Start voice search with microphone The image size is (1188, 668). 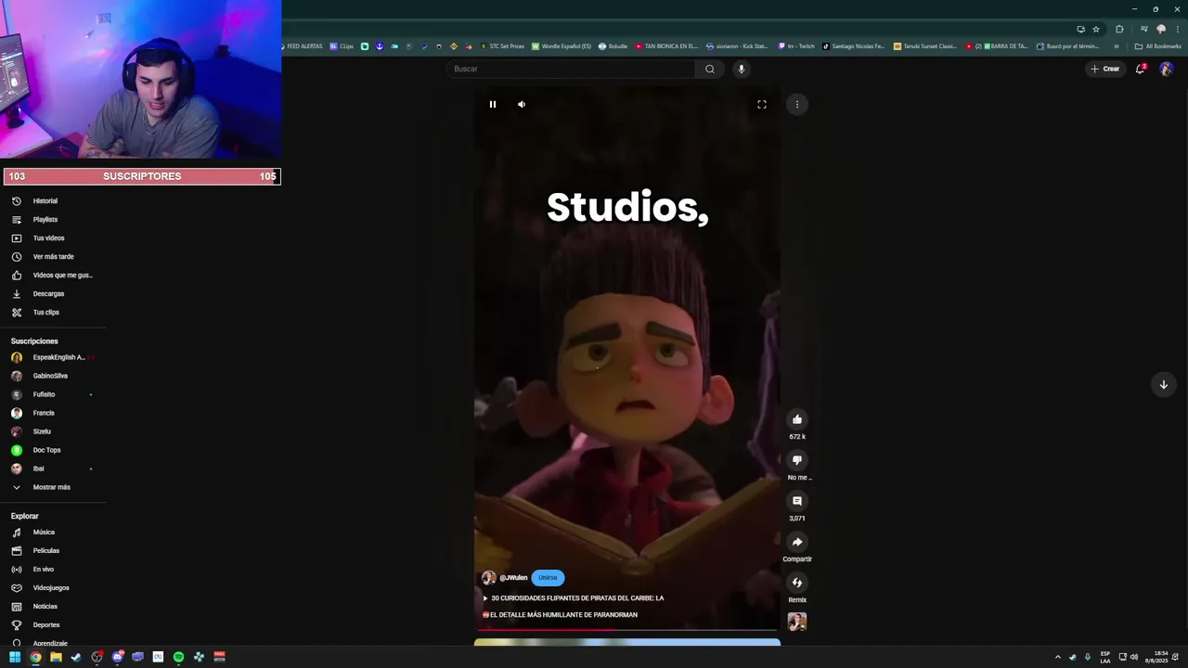(741, 69)
